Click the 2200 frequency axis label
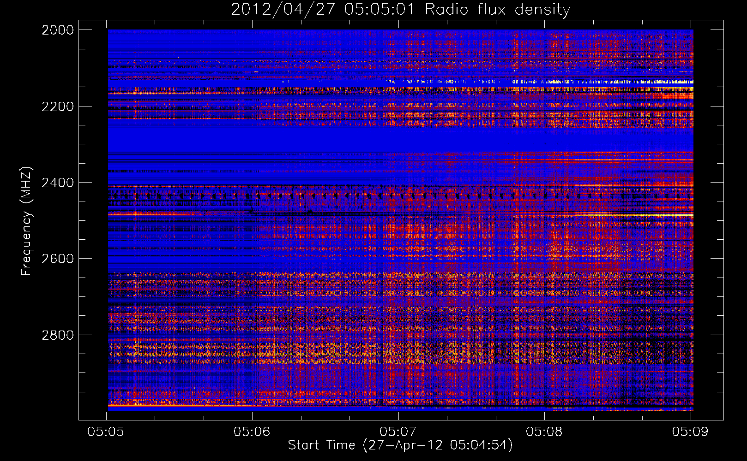Viewport: 747px width, 461px height. pos(58,106)
